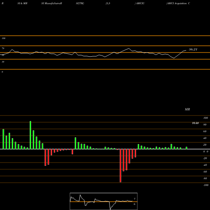This screenshot has height=210, width=210.
Task: Click the MR axis label 80
Action: coord(205,125)
